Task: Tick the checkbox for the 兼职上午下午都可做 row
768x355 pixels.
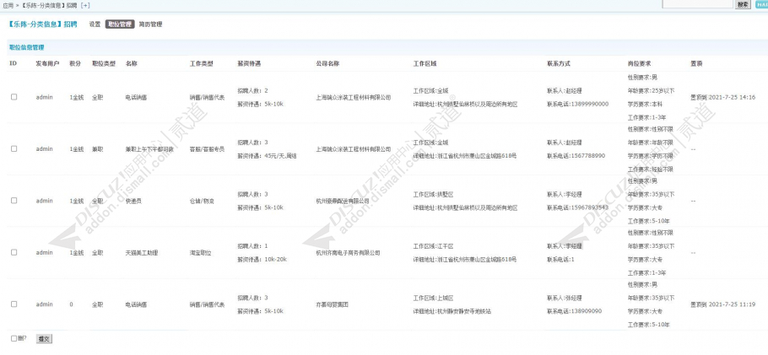Action: coord(14,149)
